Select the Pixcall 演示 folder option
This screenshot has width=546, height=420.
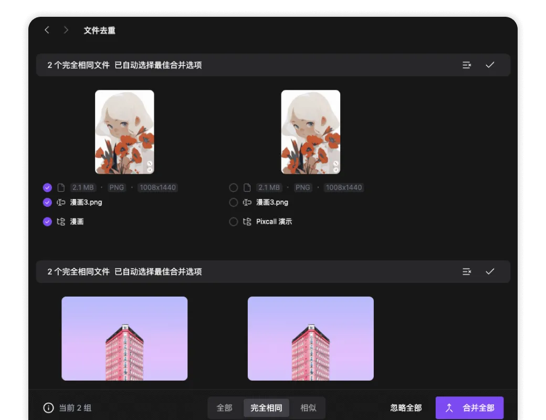coord(234,222)
